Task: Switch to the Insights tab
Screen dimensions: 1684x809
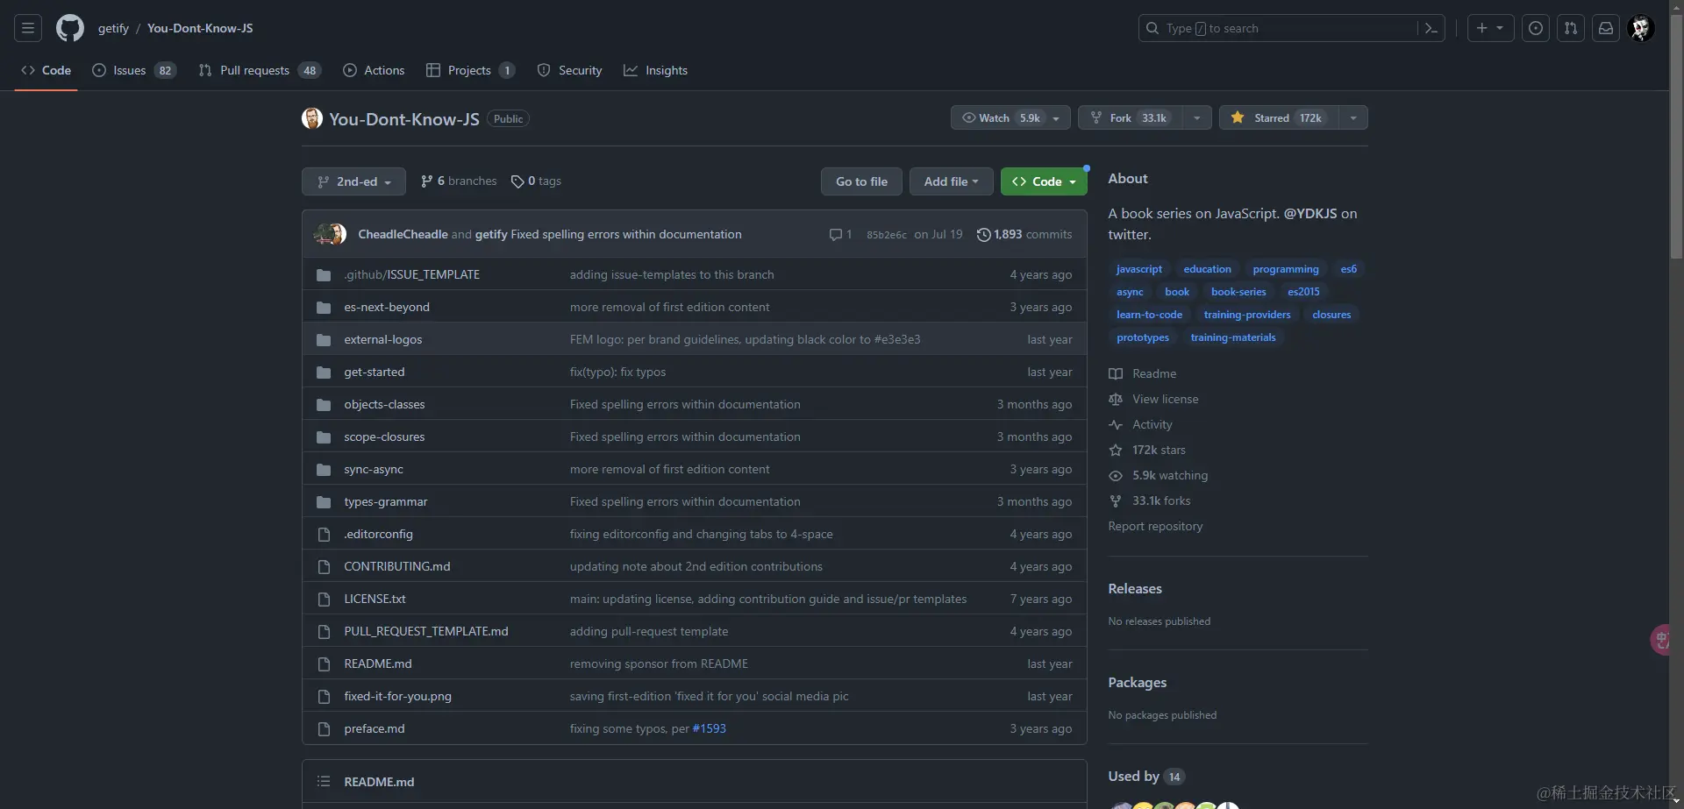Action: point(655,70)
